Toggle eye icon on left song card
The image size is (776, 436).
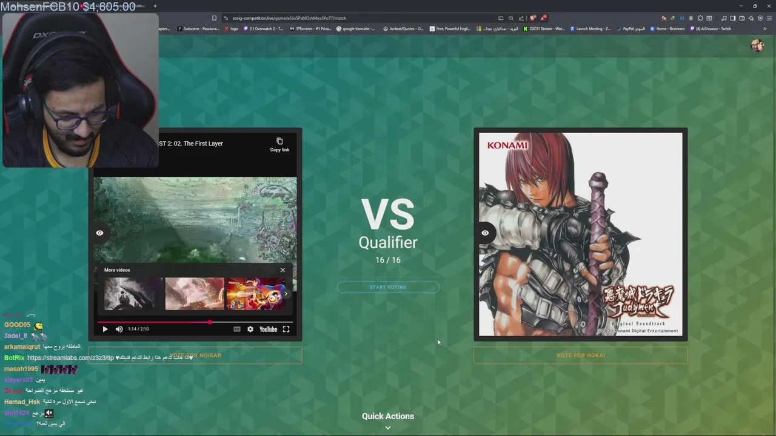click(x=99, y=233)
